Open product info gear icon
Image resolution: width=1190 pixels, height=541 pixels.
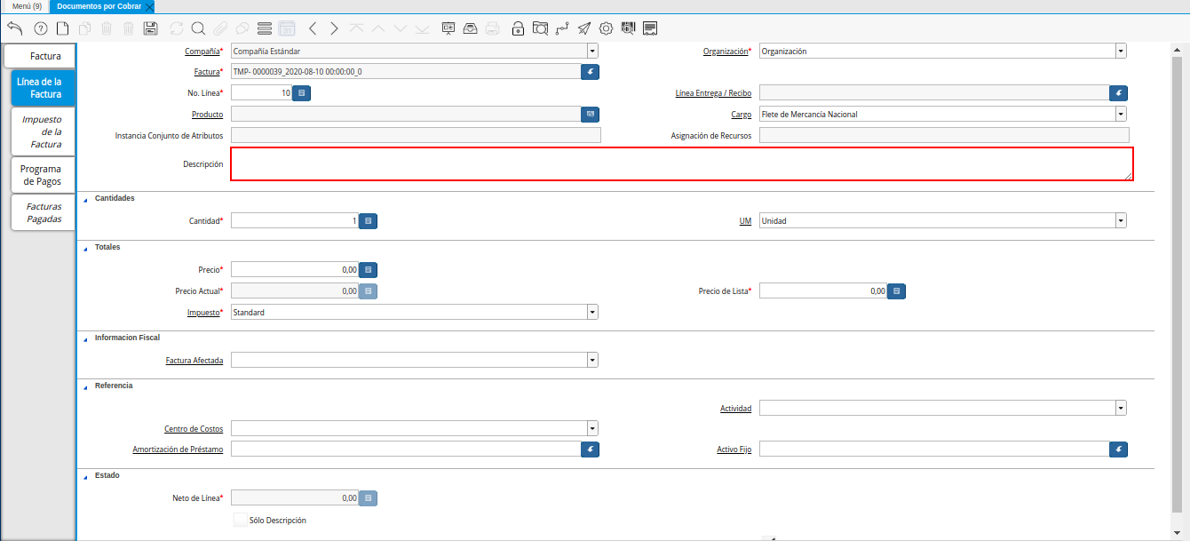click(x=607, y=28)
